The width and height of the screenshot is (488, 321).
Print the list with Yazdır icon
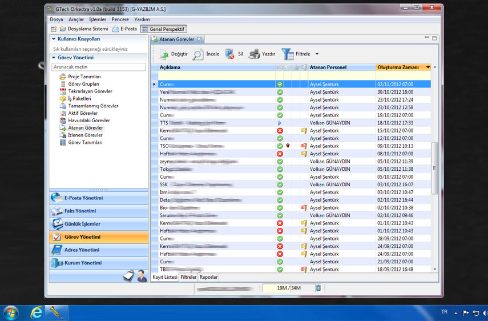coord(255,54)
